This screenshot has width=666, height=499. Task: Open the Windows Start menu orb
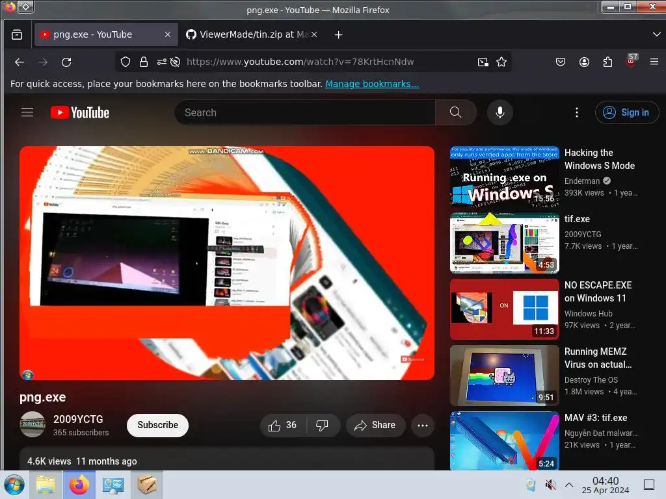(14, 485)
